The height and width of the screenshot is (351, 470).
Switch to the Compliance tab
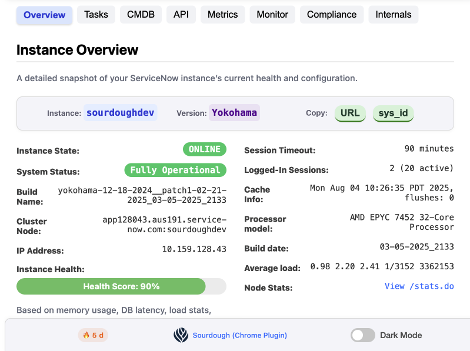(x=332, y=15)
